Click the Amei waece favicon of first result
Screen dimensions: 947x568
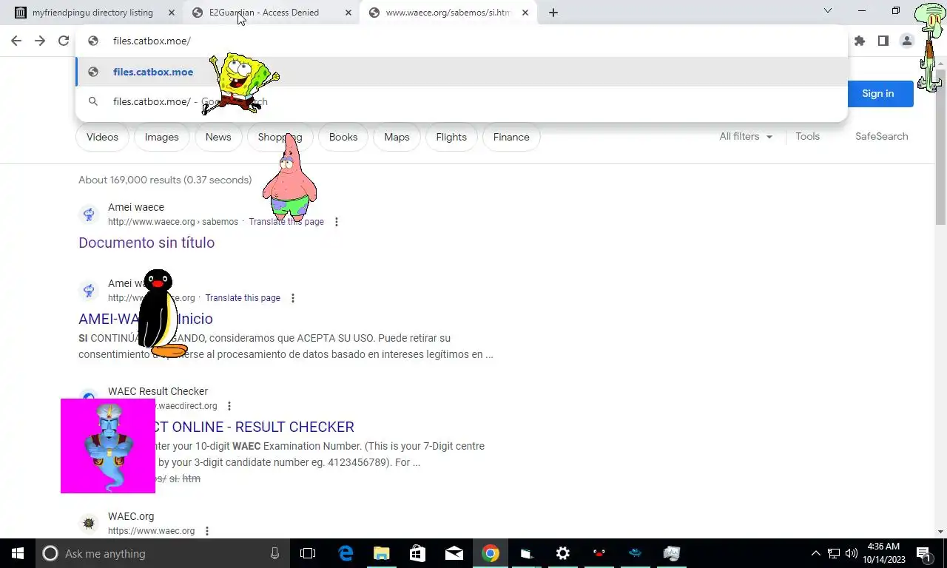89,214
